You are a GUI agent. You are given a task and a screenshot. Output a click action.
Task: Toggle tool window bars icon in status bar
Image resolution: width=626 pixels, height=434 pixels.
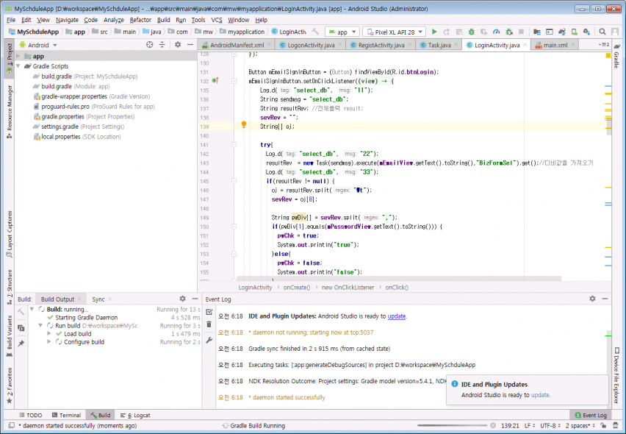point(12,426)
